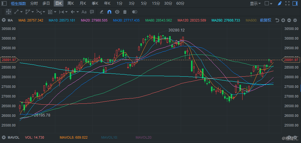Select the polygon shape drawing tool
The image size is (301, 143).
coord(28,12)
